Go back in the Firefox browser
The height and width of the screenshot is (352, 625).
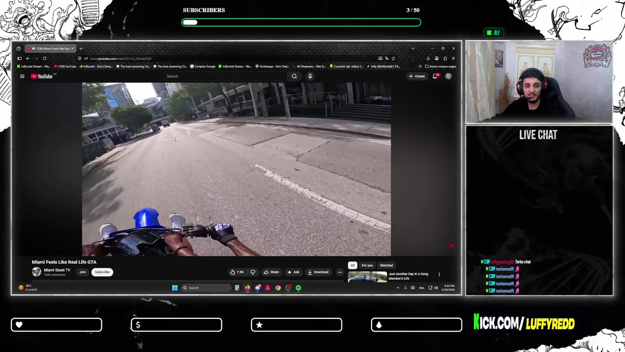pos(28,58)
